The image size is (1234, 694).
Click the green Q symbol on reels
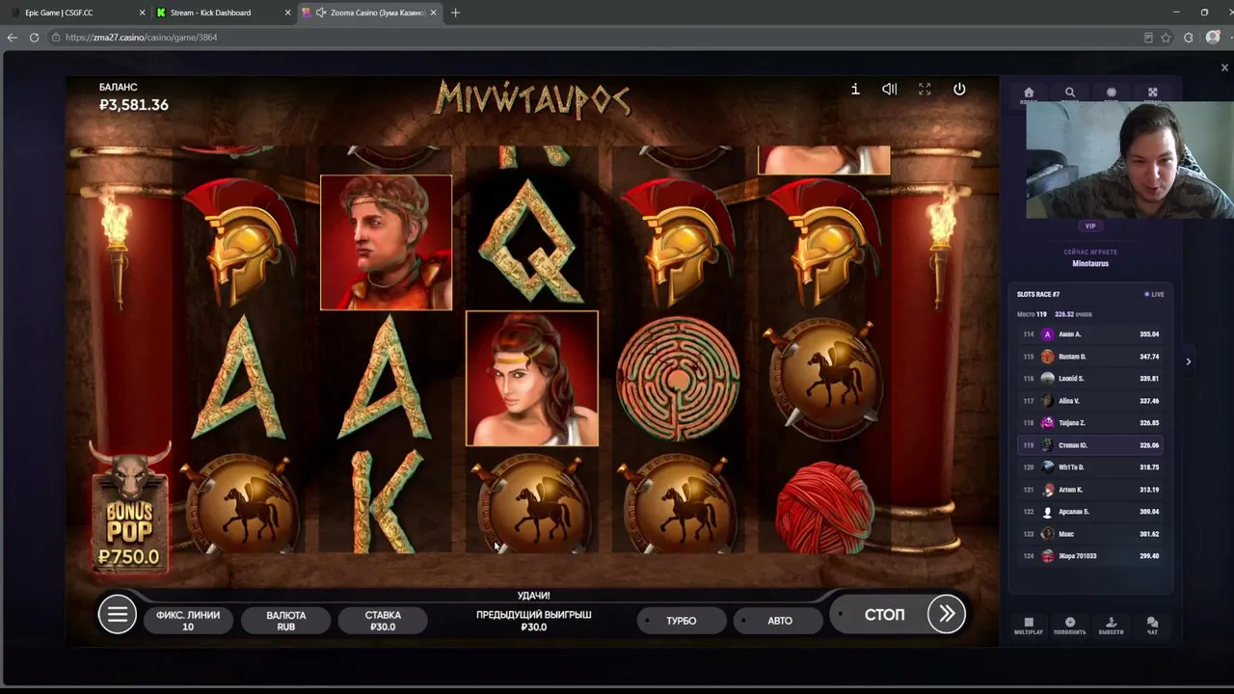tap(531, 241)
